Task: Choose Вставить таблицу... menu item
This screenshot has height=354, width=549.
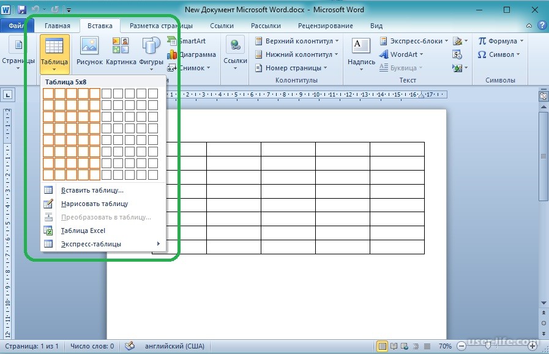Action: [x=103, y=190]
